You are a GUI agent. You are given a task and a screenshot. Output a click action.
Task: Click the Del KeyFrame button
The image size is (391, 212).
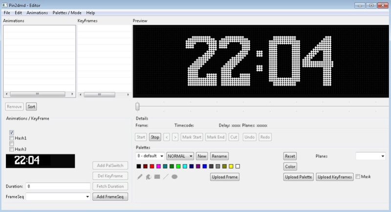pos(110,176)
